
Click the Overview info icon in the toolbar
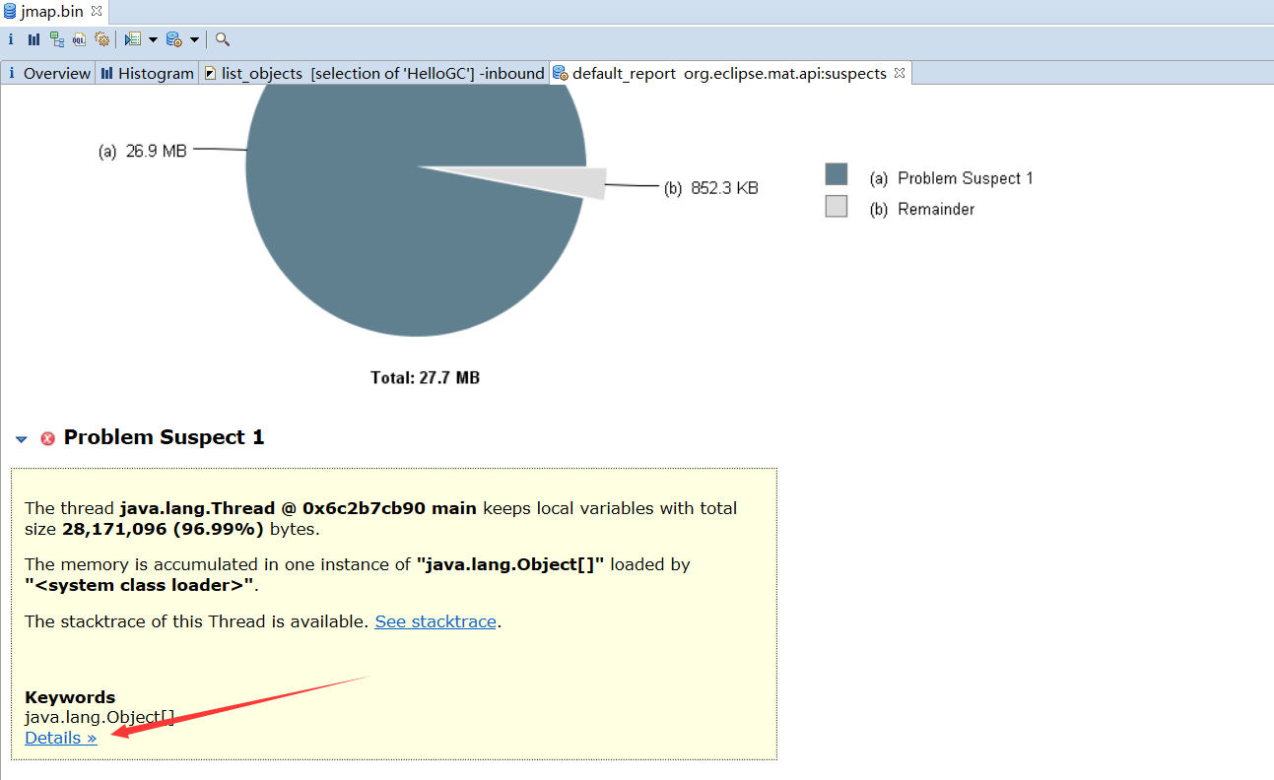[11, 39]
